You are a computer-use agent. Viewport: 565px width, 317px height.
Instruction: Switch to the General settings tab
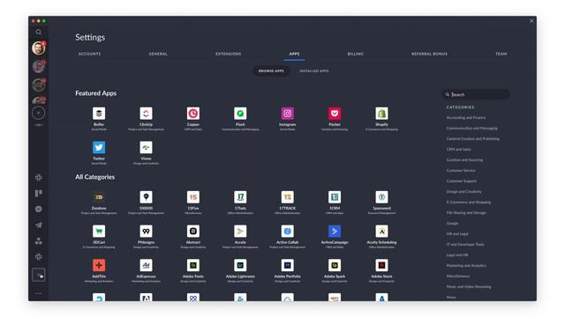158,54
